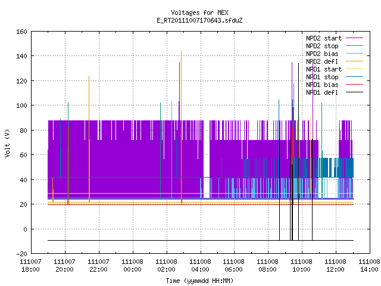This screenshot has width=381, height=286.
Task: Click the 22:00 x-axis time label
Action: coord(98,269)
